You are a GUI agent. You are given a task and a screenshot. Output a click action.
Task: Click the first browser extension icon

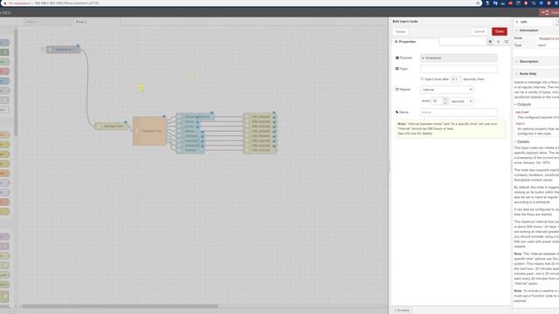pyautogui.click(x=487, y=3)
